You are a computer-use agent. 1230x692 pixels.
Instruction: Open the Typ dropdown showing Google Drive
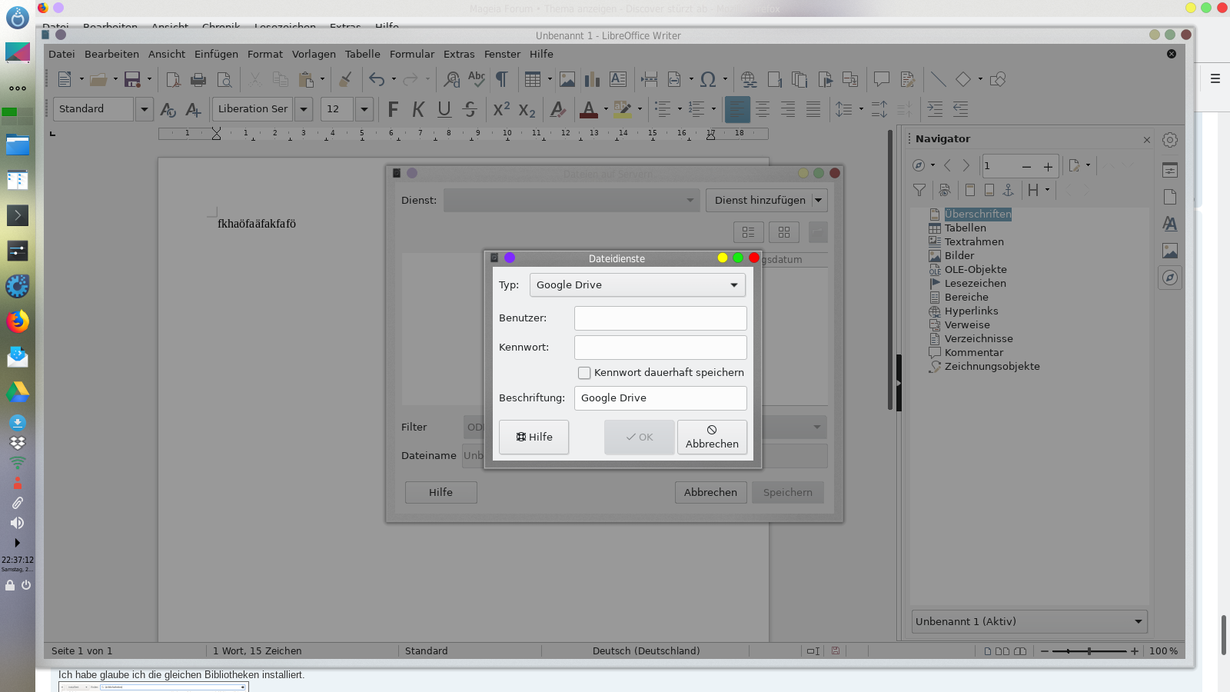(x=637, y=284)
